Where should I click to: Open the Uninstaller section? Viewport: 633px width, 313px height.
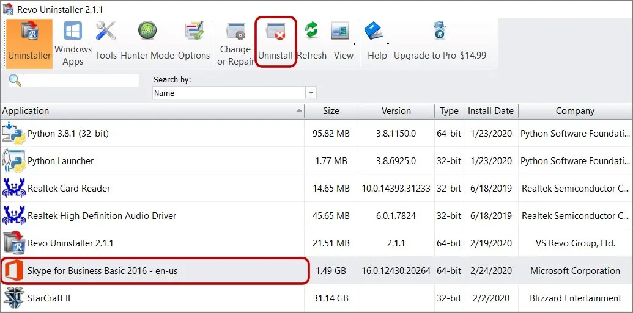coord(29,43)
